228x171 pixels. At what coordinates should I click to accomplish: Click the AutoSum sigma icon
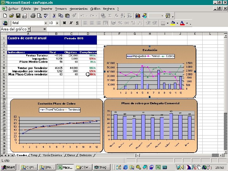[110, 16]
